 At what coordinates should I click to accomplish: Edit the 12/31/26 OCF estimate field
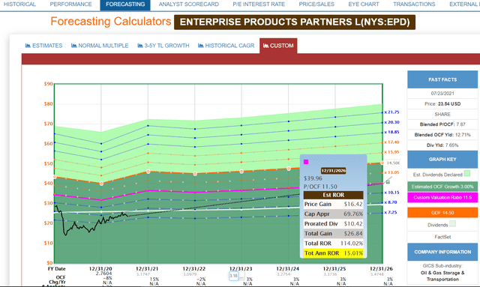tap(377, 274)
